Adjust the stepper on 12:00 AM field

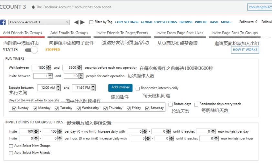pos(58,88)
